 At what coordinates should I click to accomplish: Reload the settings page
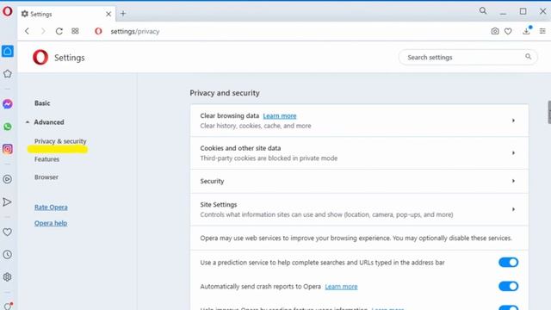[59, 31]
